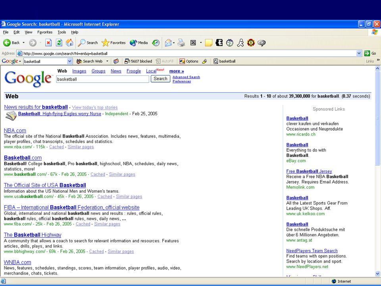Expand the toolbar Links chevron
This screenshot has width=381, height=286.
[x=378, y=60]
